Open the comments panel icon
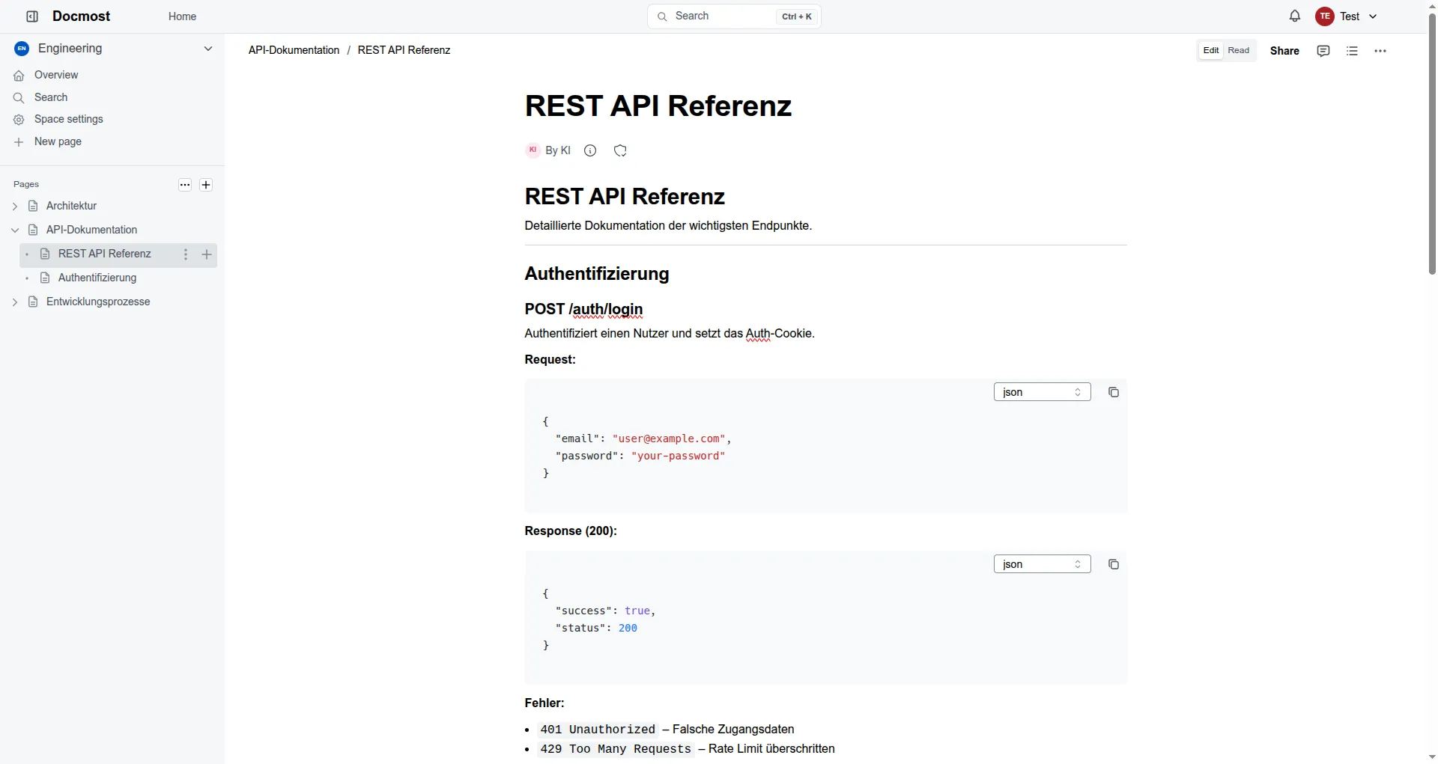The image size is (1438, 764). (1323, 51)
